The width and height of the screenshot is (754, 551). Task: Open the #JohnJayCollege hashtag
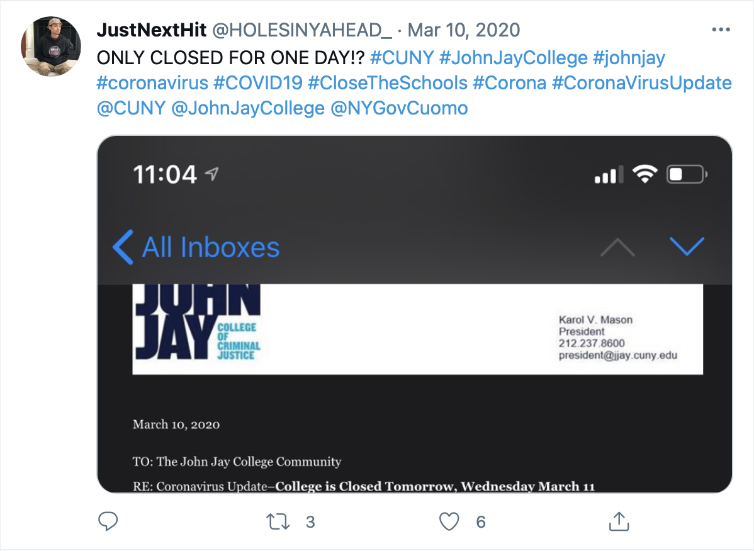pos(513,58)
